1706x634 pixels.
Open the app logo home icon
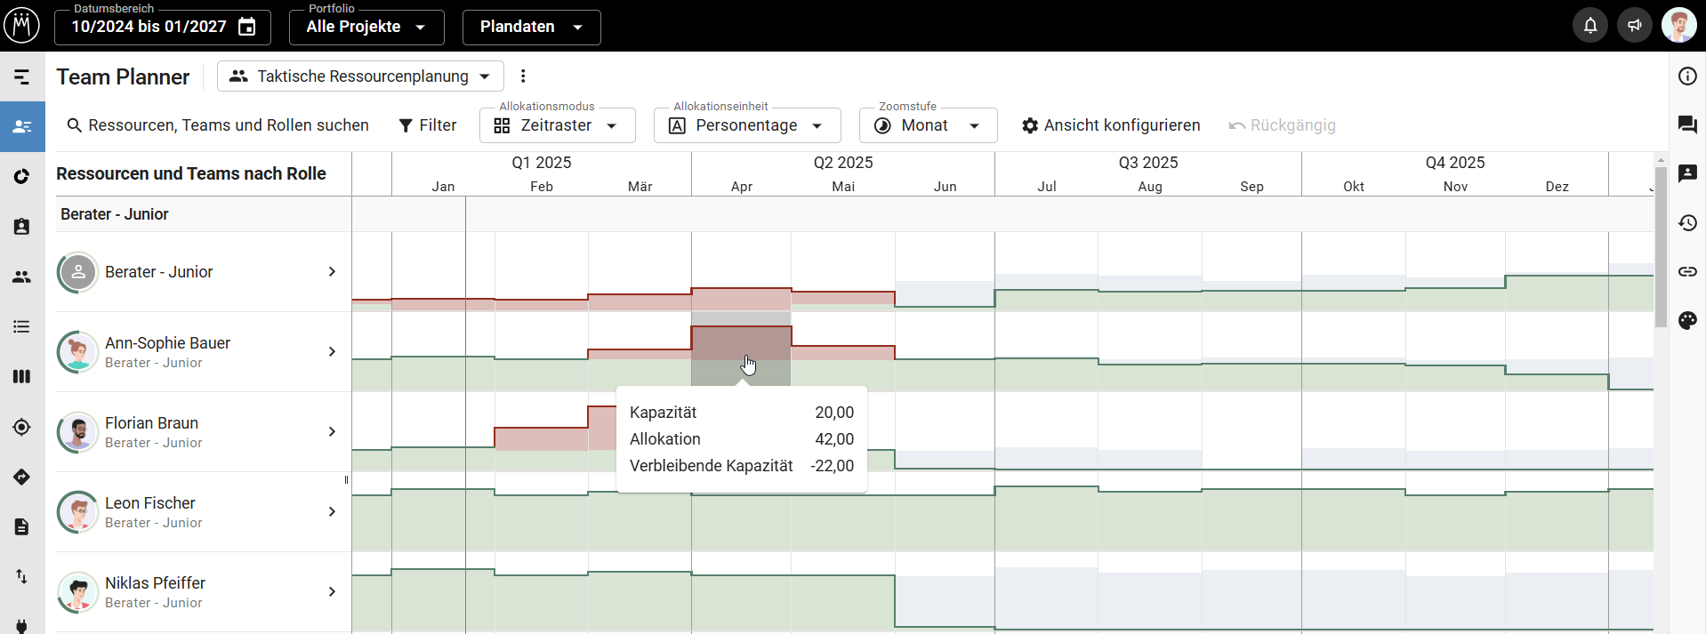pyautogui.click(x=21, y=26)
